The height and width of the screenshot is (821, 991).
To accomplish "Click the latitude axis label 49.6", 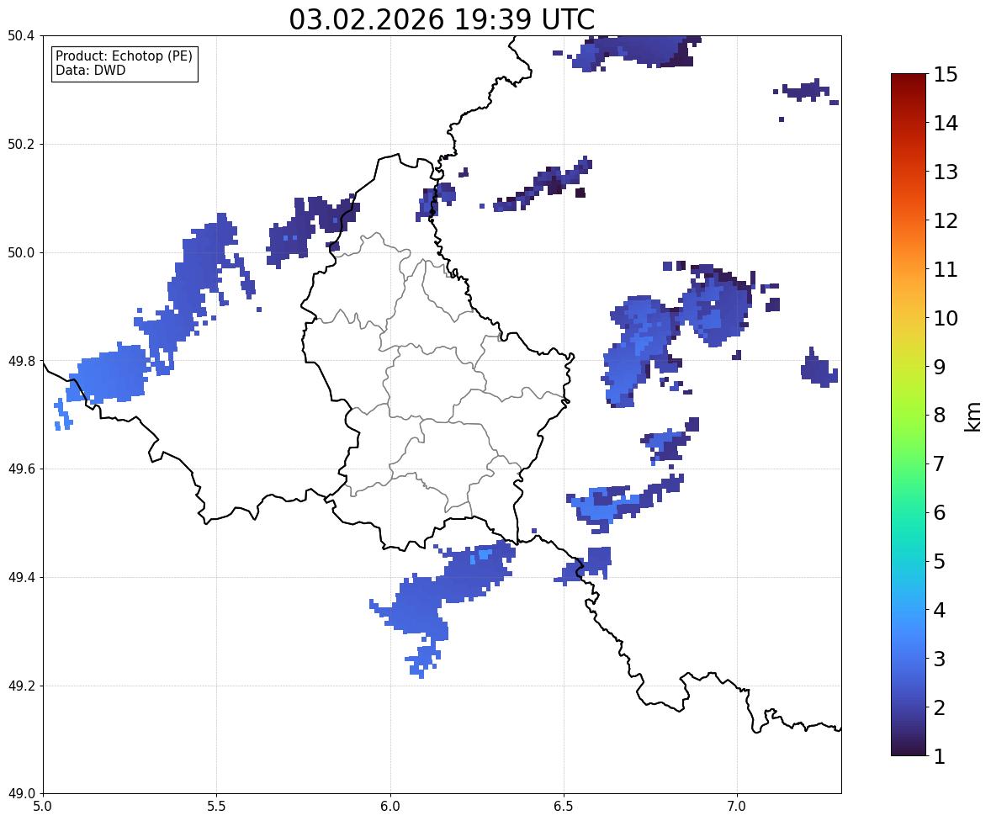I will pyautogui.click(x=21, y=469).
